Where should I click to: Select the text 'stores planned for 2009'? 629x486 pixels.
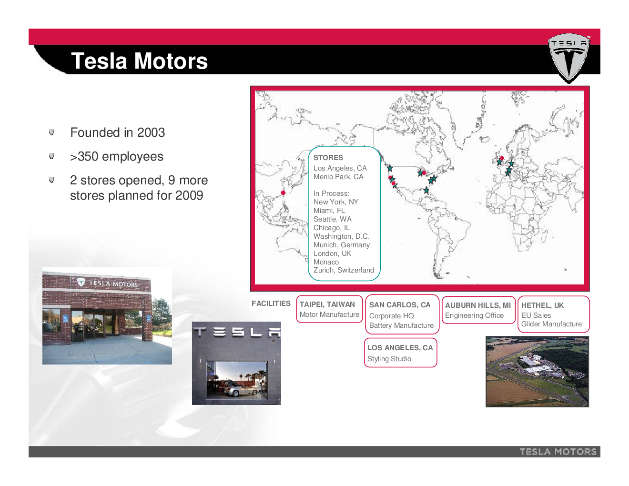136,195
